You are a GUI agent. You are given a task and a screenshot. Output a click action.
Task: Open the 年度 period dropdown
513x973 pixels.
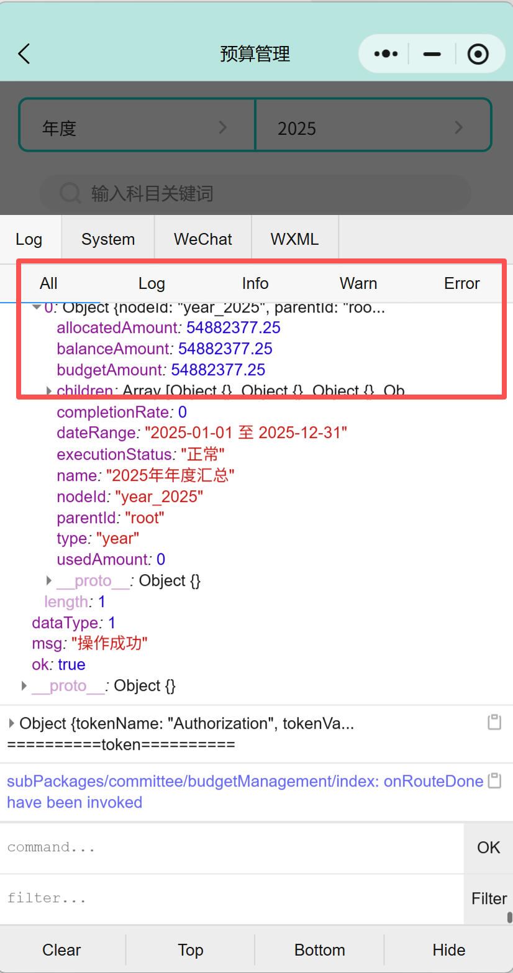click(x=137, y=128)
